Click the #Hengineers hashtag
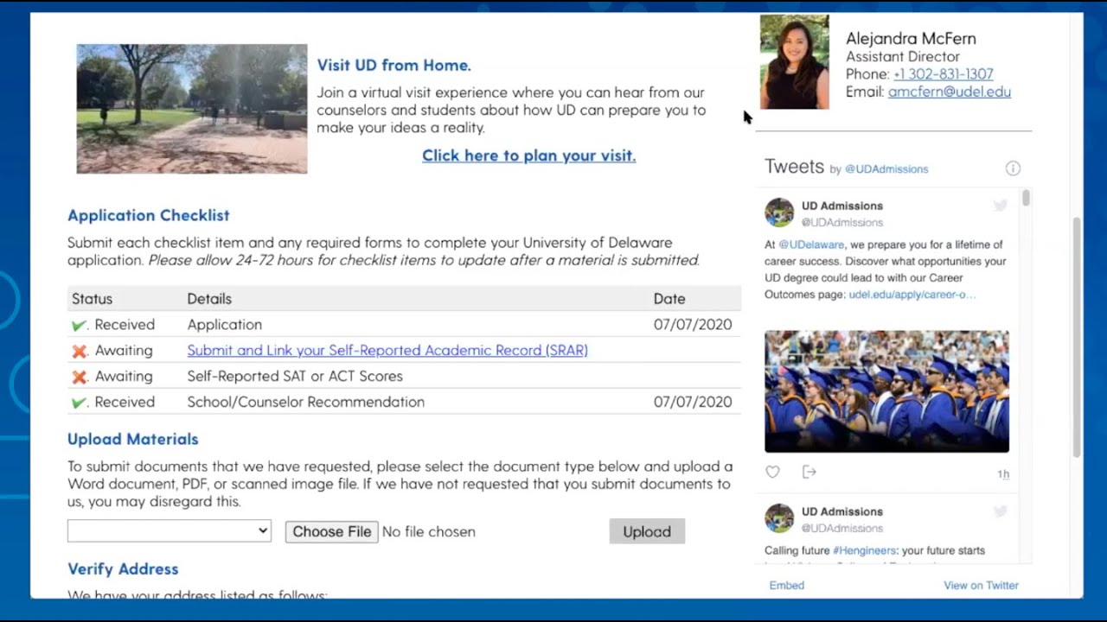This screenshot has width=1107, height=622. click(865, 550)
